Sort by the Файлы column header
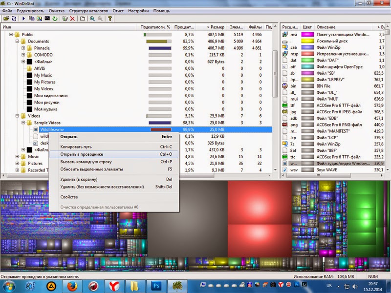391x293 pixels. pos(255,27)
